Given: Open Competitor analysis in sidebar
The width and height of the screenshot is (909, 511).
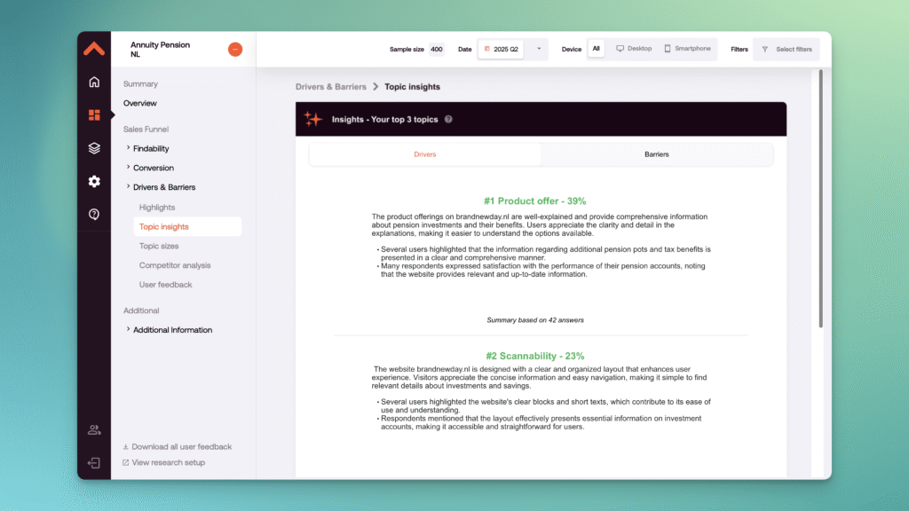Looking at the screenshot, I should 175,265.
